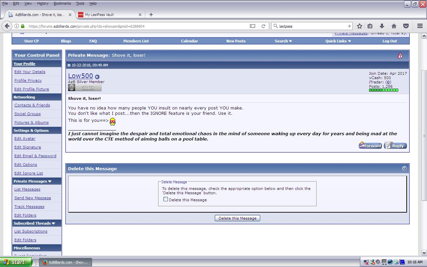Collapse the Private Messages sidebar section
Image resolution: width=427 pixels, height=267 pixels.
coord(50,181)
